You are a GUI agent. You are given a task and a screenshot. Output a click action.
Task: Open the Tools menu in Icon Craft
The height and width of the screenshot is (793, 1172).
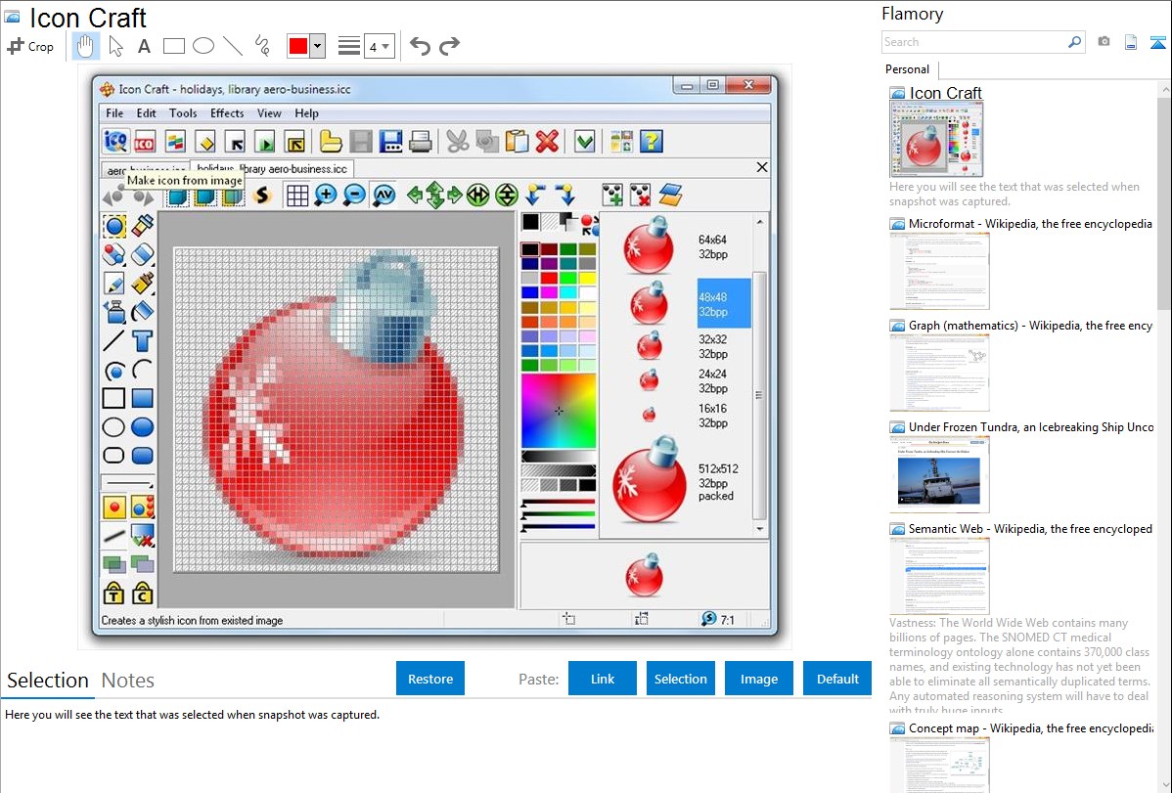(183, 113)
